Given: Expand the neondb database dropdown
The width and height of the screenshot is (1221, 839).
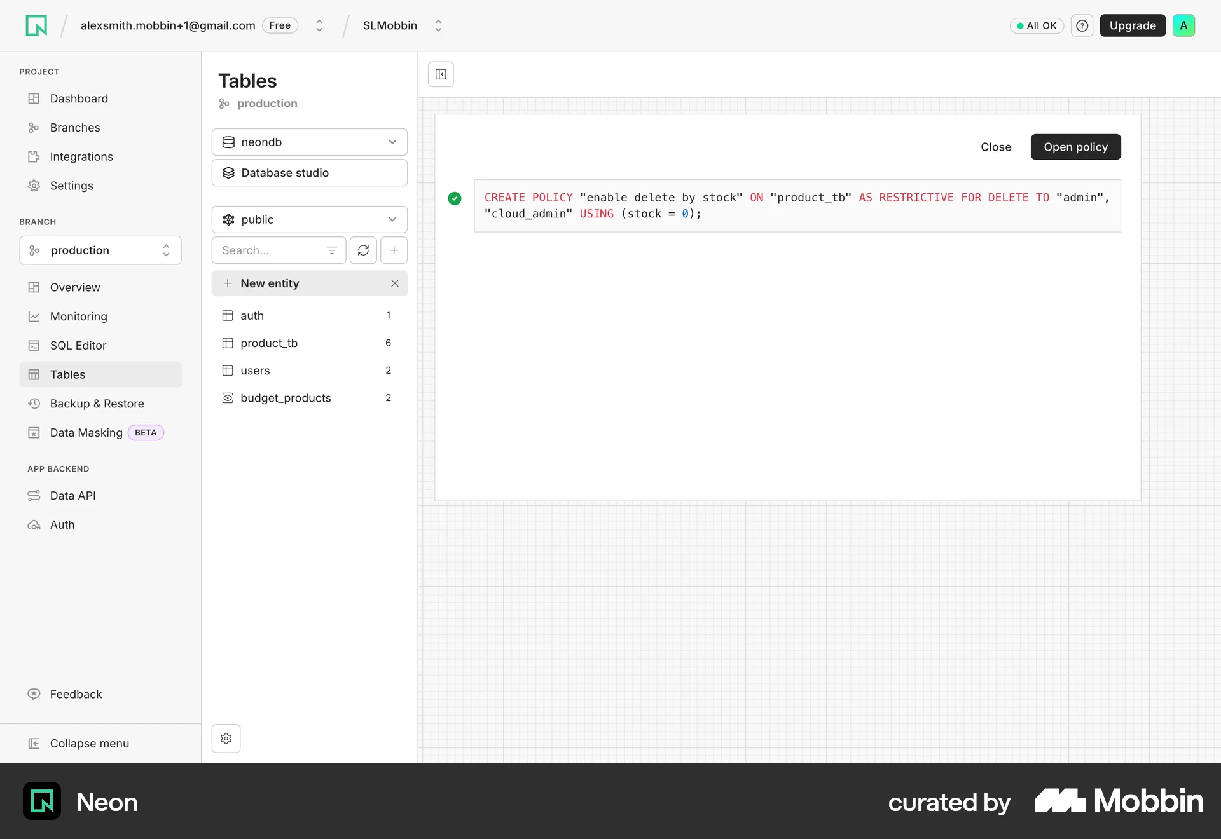Looking at the screenshot, I should [310, 142].
